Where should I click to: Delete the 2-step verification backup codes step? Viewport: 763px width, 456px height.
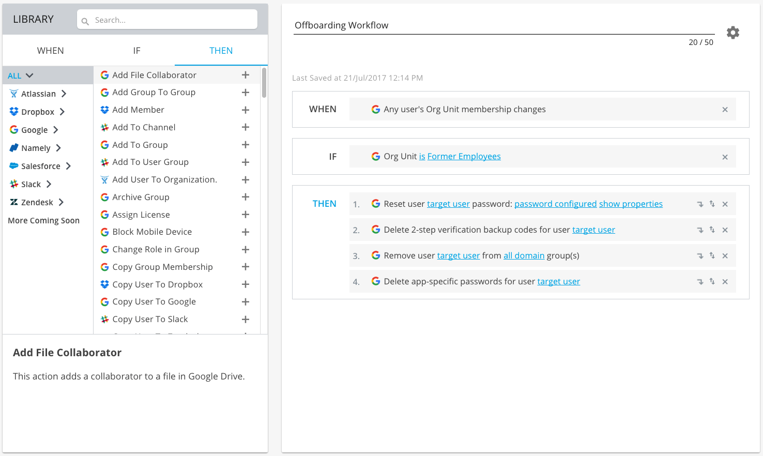(x=725, y=230)
